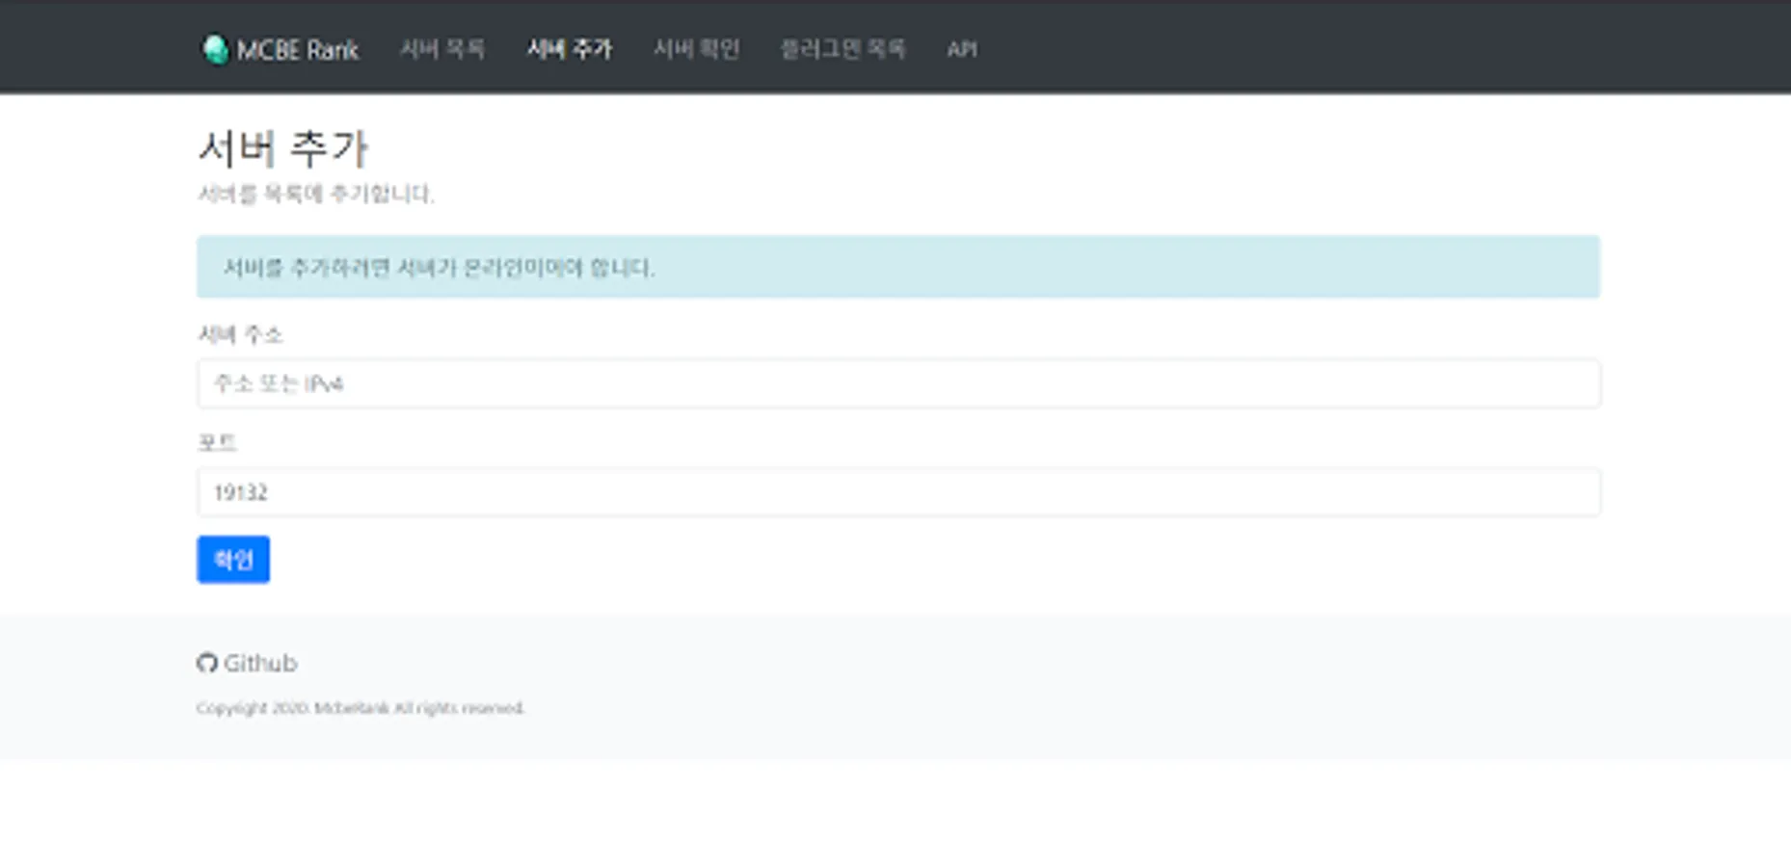Click the 서버 추가 page heading

point(286,146)
